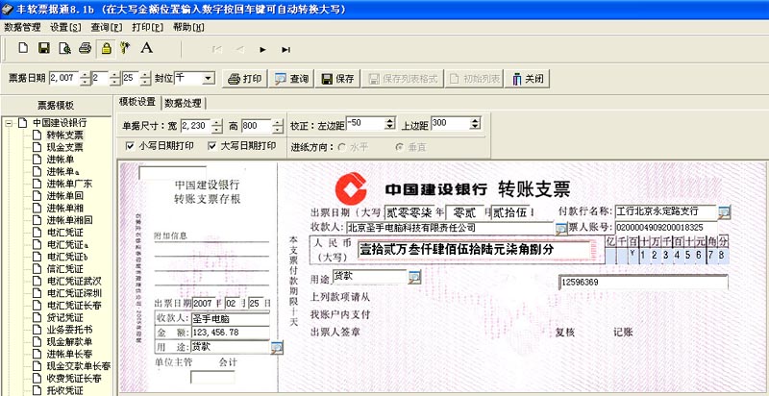Adjust 单据尺寸 height spinner
The width and height of the screenshot is (769, 396).
[278, 127]
